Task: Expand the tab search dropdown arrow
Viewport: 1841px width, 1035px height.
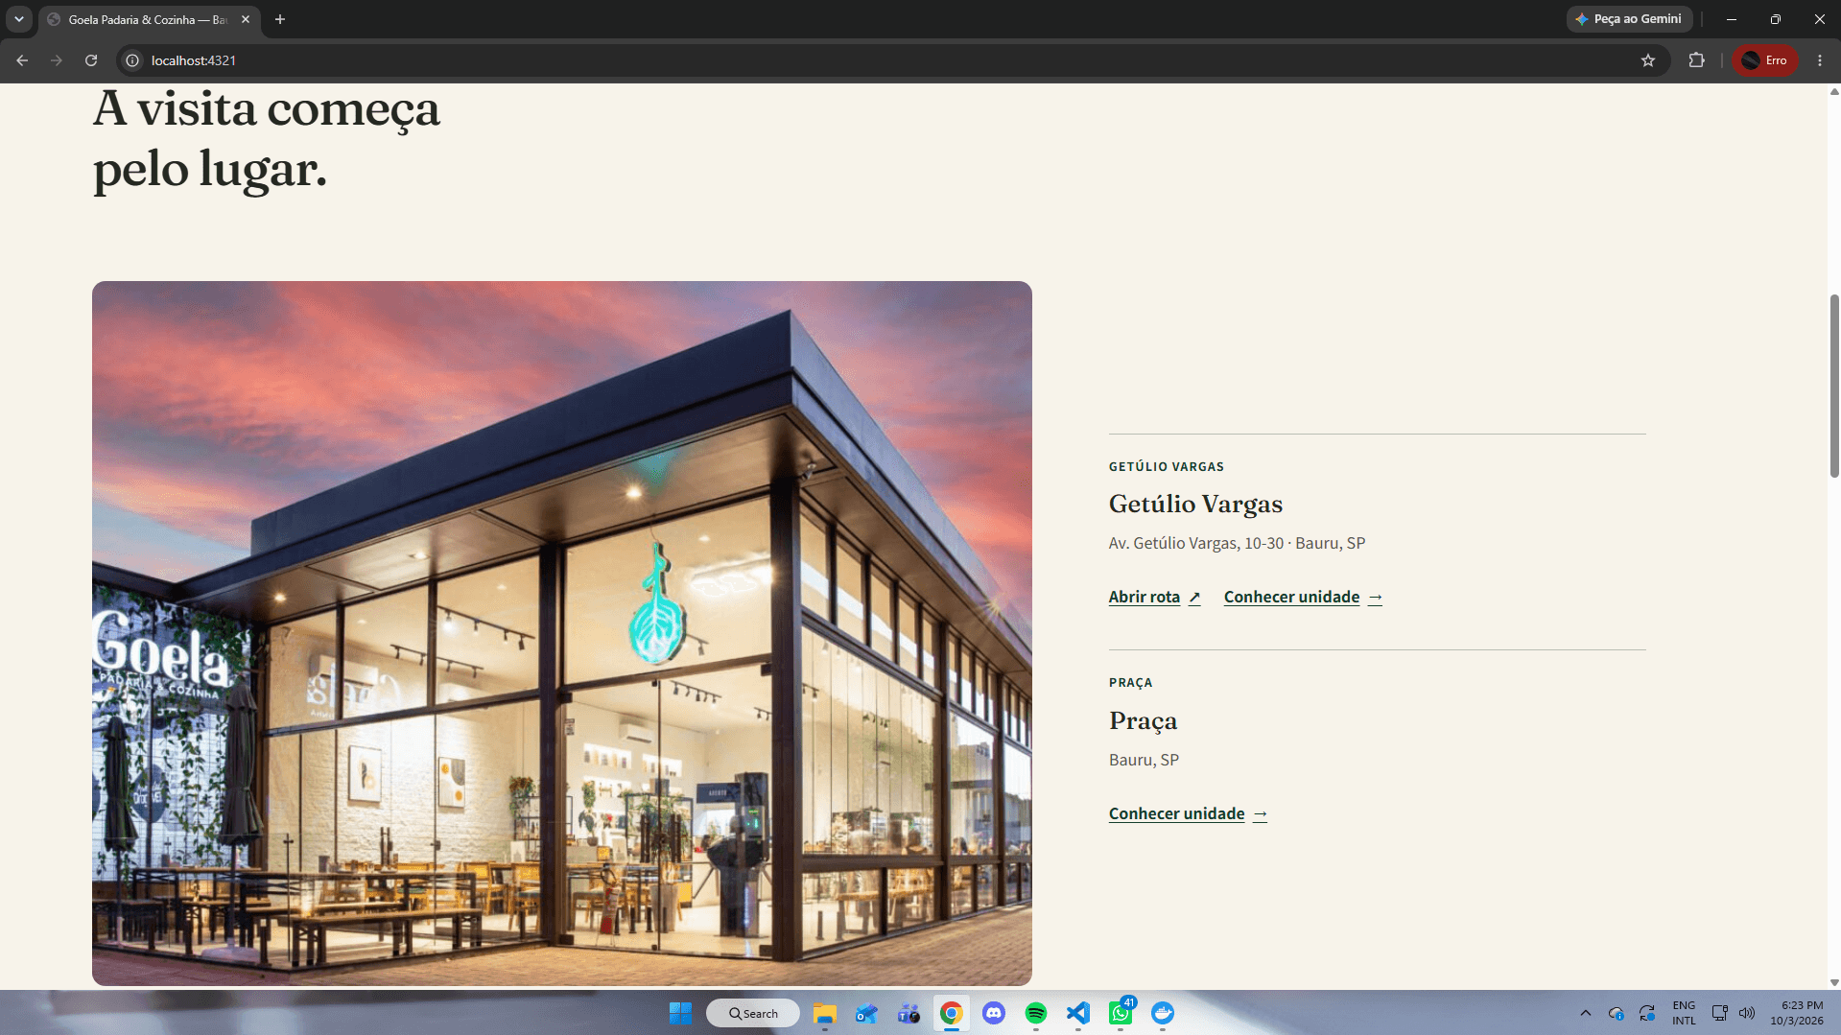Action: 18,19
